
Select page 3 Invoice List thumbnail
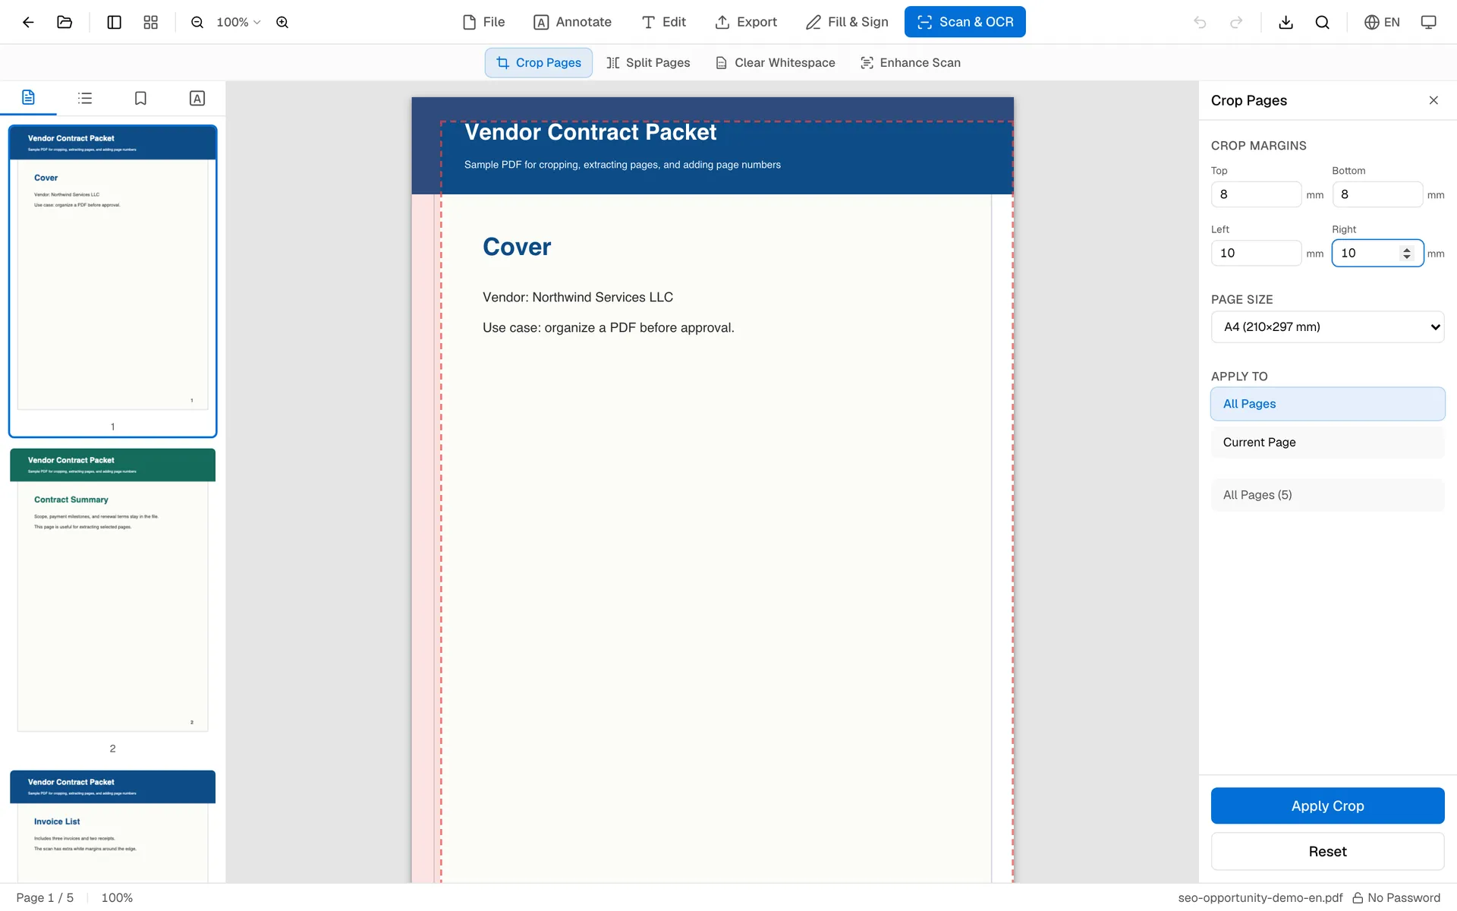pyautogui.click(x=112, y=826)
